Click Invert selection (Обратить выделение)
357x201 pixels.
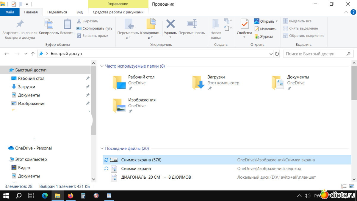[303, 36]
